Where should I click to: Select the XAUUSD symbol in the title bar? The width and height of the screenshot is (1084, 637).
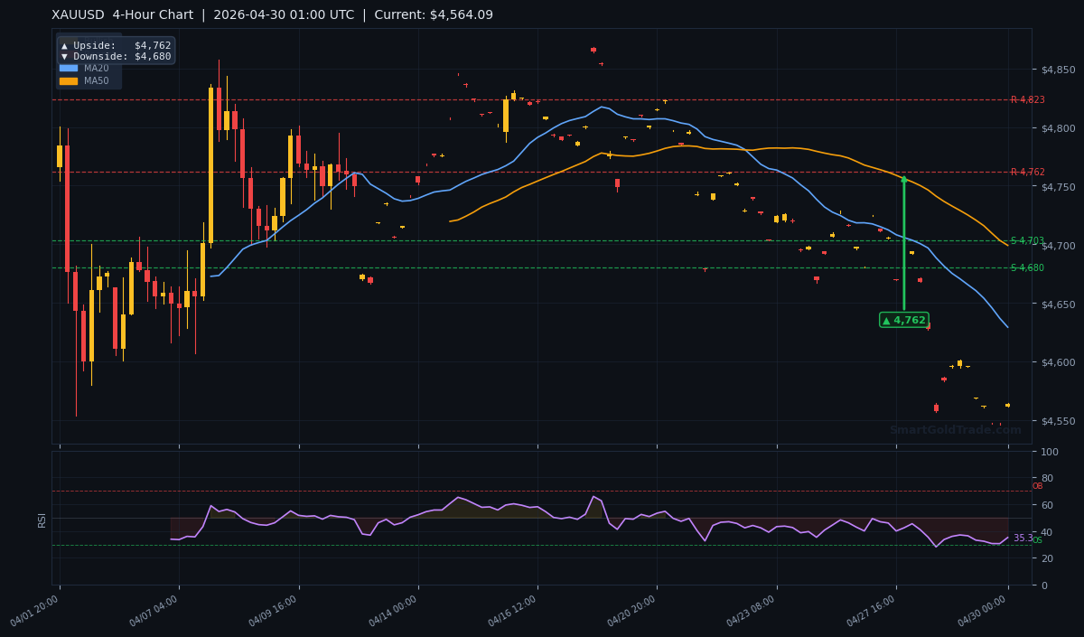76,14
